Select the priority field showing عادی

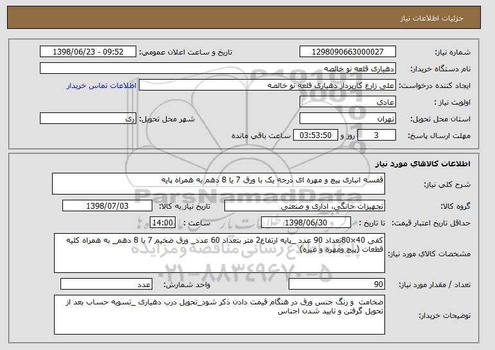[348, 102]
